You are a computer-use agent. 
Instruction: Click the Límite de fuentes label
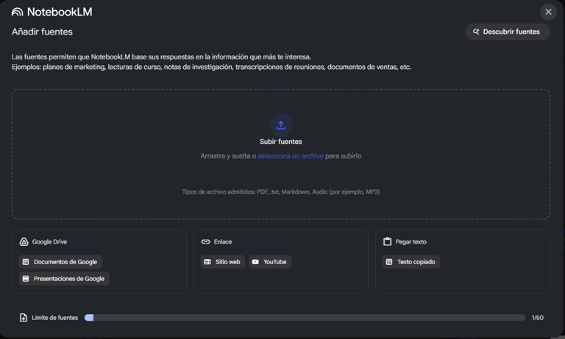[x=54, y=318]
